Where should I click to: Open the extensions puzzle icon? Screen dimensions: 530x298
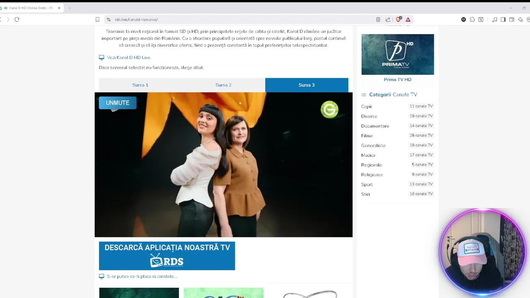[x=472, y=19]
